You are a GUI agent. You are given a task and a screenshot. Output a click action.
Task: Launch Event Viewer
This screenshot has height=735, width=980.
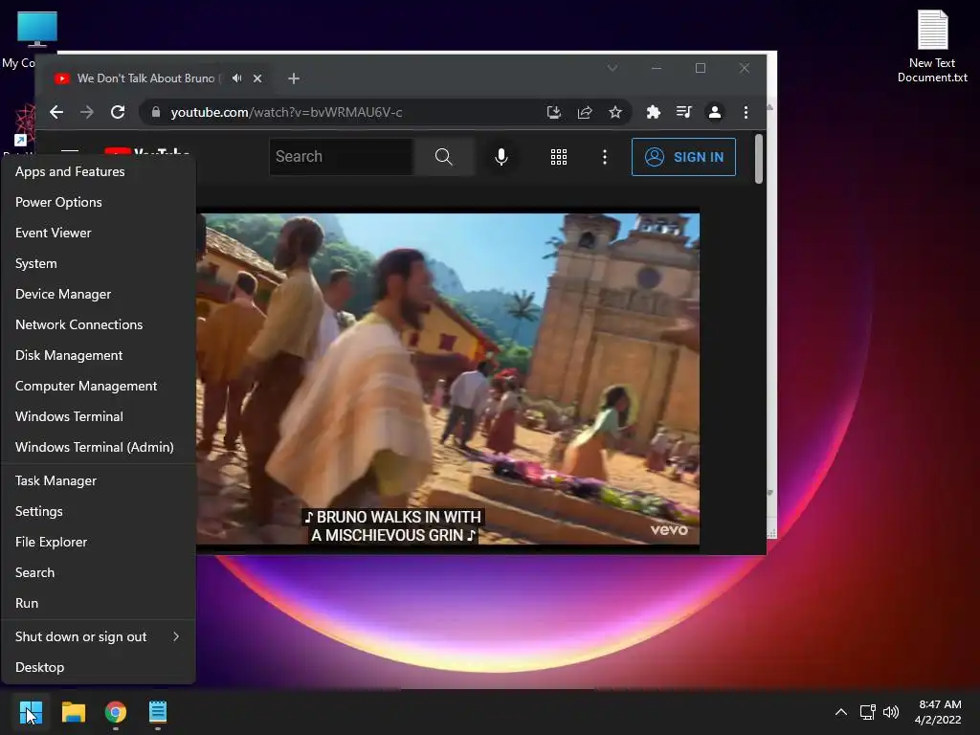pyautogui.click(x=99, y=233)
